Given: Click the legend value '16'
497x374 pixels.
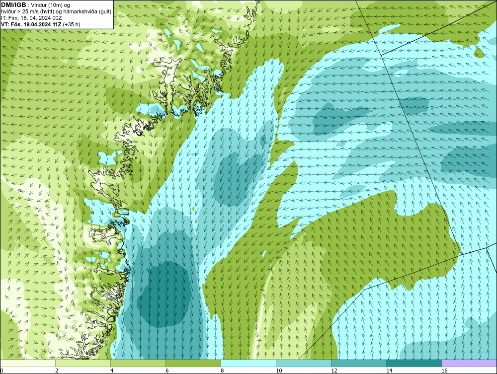Looking at the screenshot, I should (x=445, y=371).
